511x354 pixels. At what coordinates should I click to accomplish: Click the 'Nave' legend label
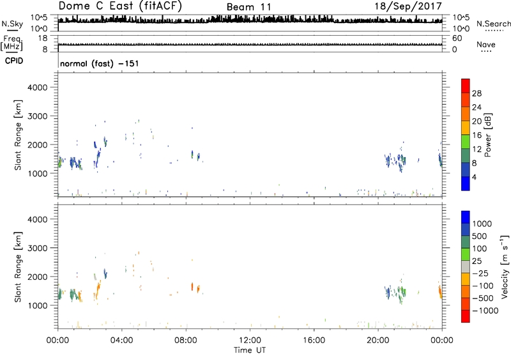point(486,44)
